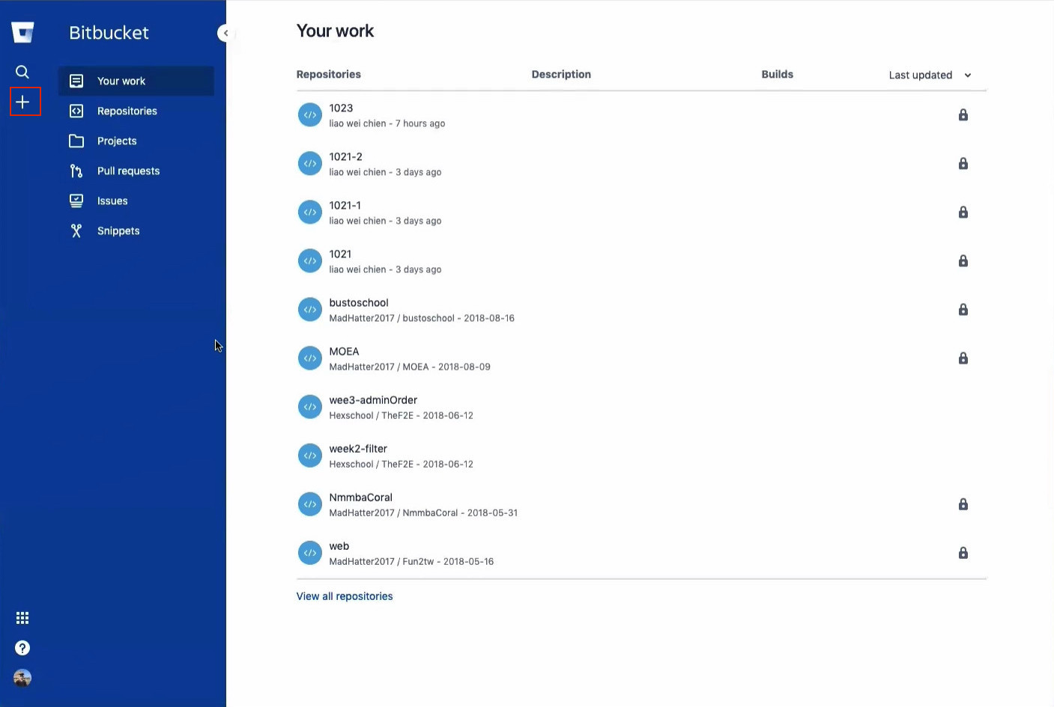The width and height of the screenshot is (1054, 707).
Task: Click the wee3-adminOrder repository avatar icon
Action: (x=310, y=406)
